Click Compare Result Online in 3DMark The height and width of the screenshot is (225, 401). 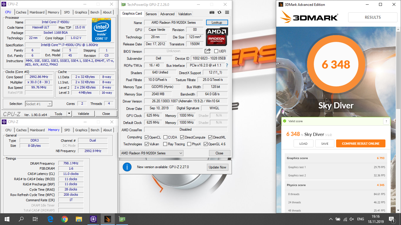click(x=361, y=144)
